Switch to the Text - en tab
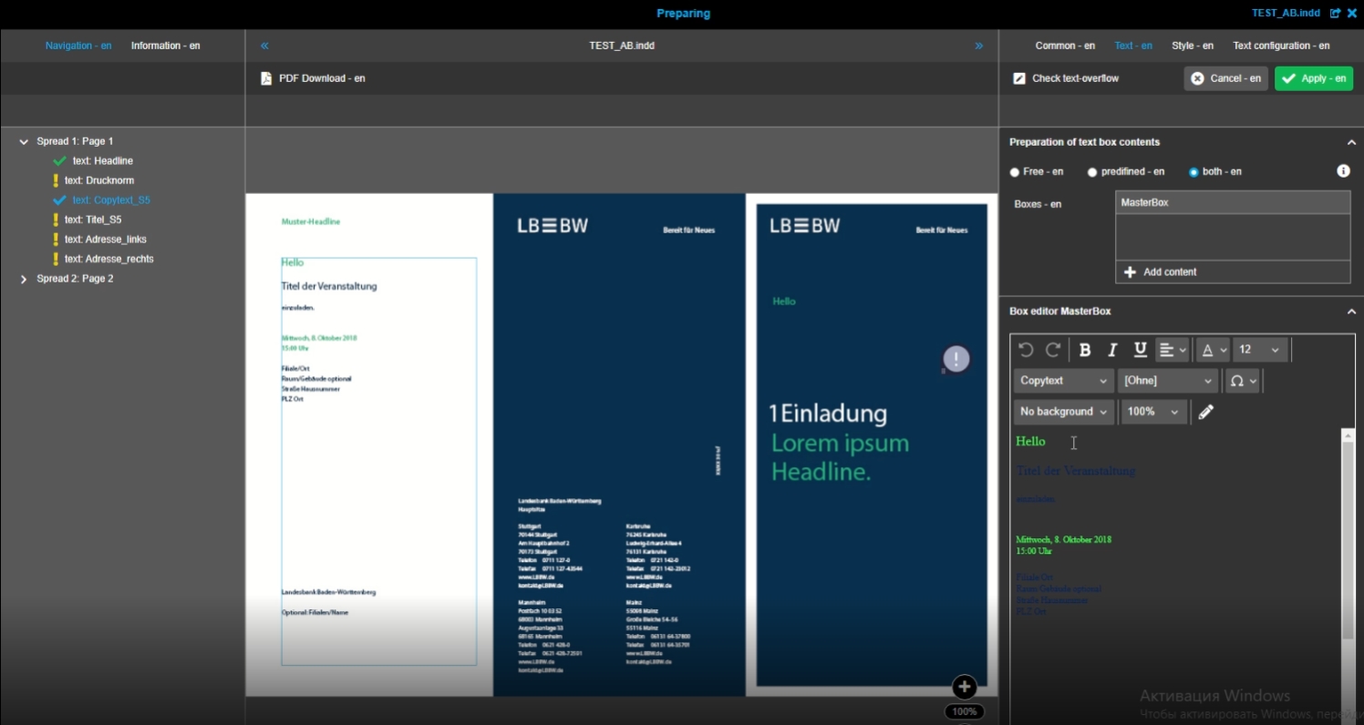Viewport: 1364px width, 725px height. point(1133,46)
